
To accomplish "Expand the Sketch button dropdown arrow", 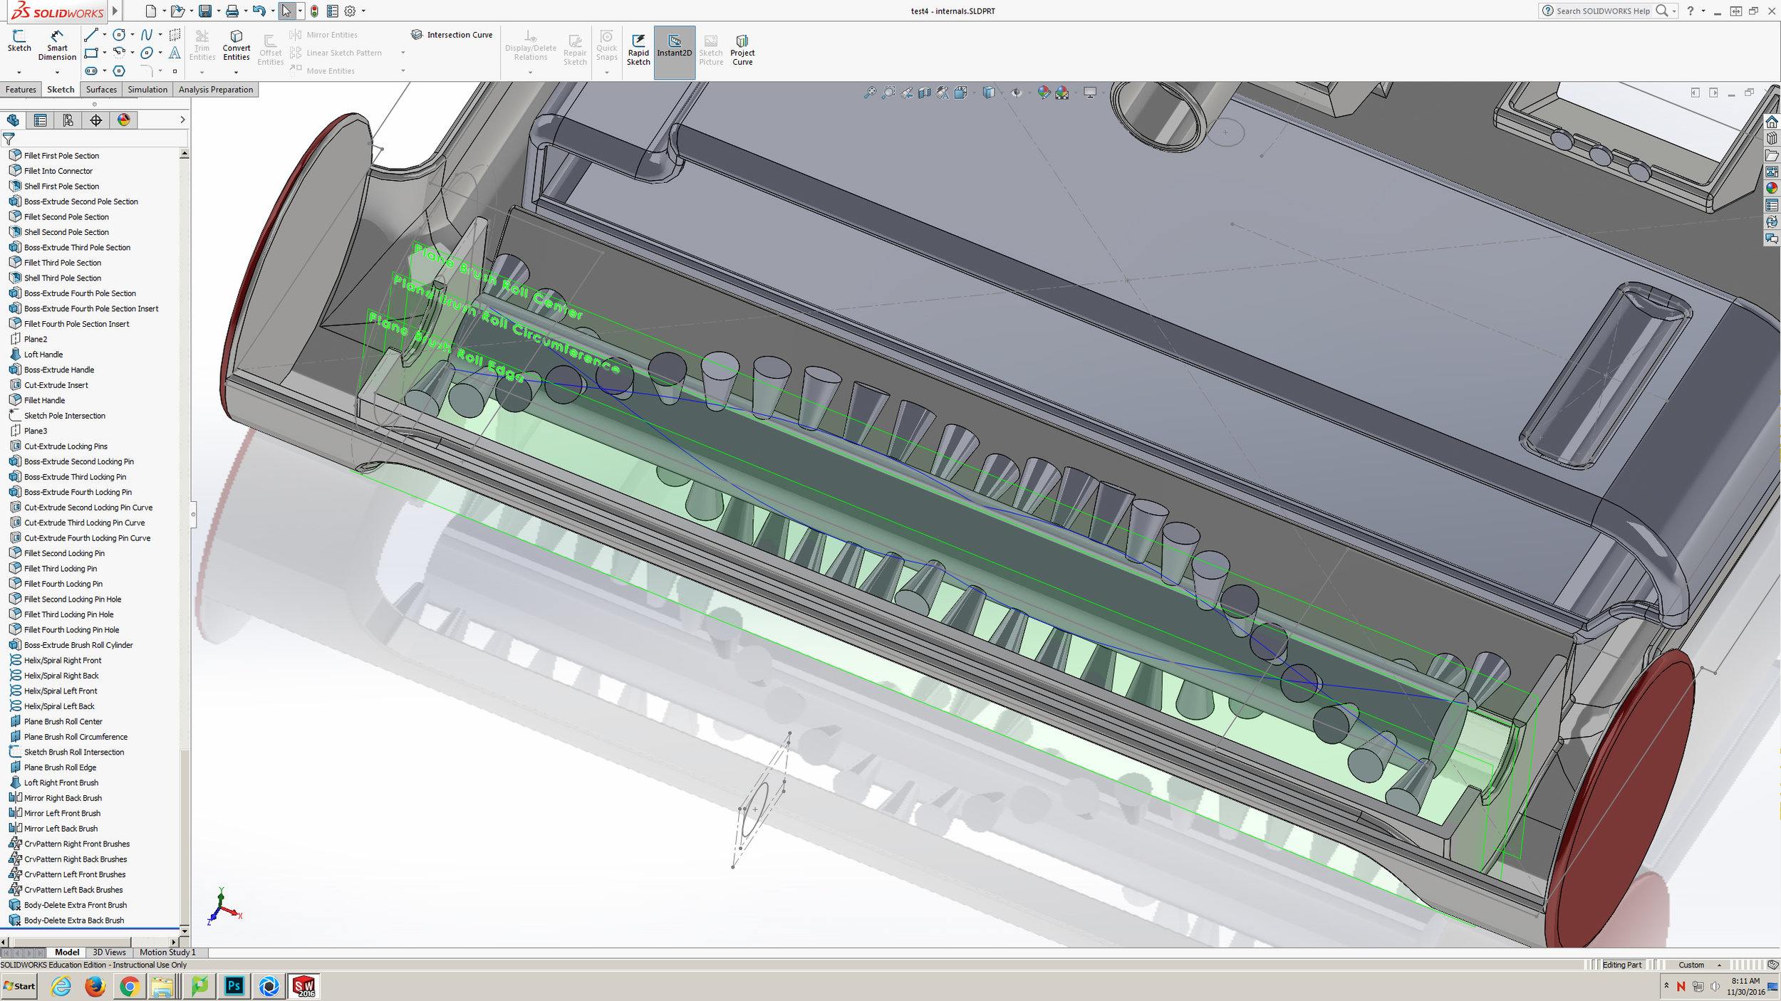I will (x=19, y=72).
